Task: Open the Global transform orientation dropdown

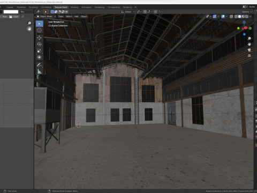Action: click(x=128, y=12)
